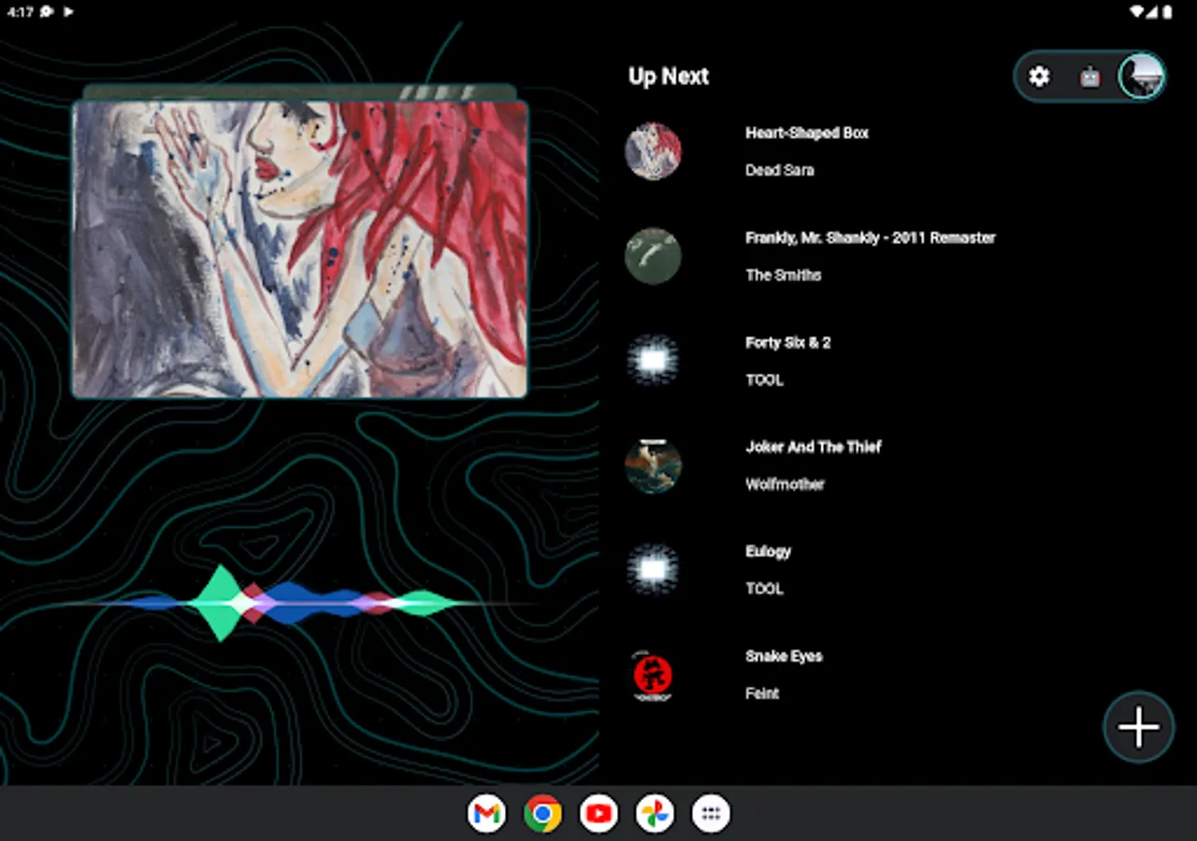Click the Heart-Shaped Box album thumbnail
The width and height of the screenshot is (1197, 841).
tap(653, 151)
